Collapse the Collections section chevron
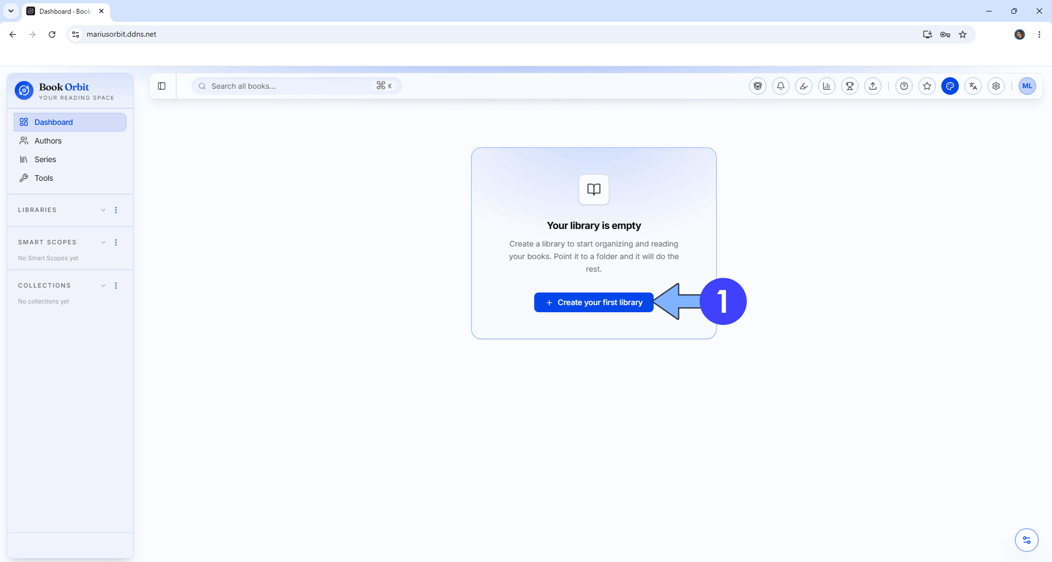Viewport: 1052px width, 562px height. pyautogui.click(x=103, y=286)
